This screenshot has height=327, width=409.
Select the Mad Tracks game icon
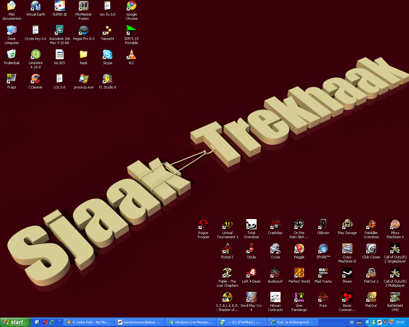click(x=323, y=273)
